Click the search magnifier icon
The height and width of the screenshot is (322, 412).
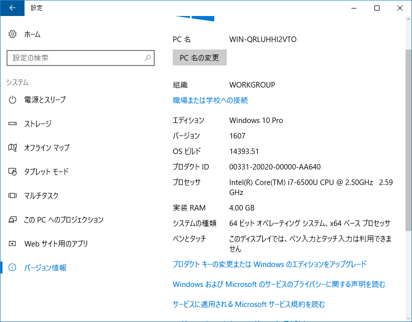(148, 57)
